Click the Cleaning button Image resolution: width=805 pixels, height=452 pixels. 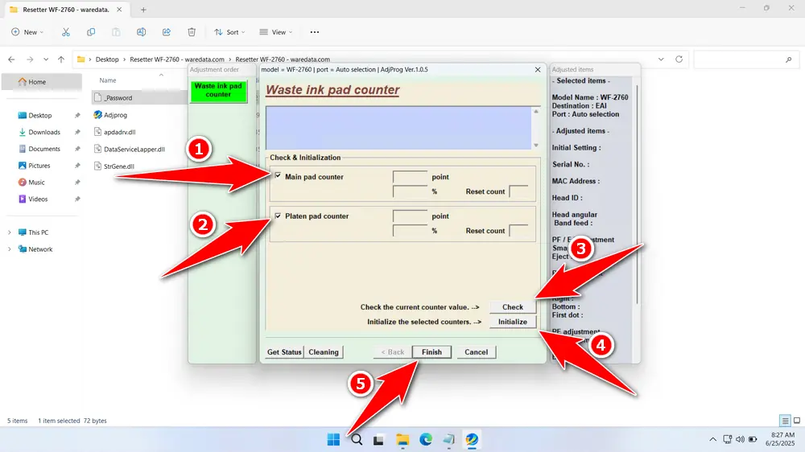pos(324,352)
